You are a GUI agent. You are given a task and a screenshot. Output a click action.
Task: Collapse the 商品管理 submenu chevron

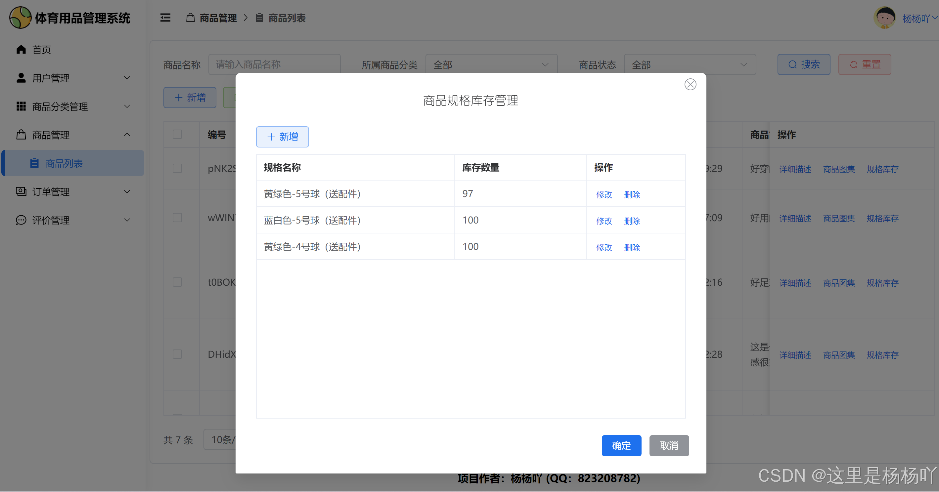[127, 135]
